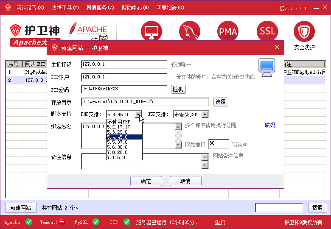The height and width of the screenshot is (229, 331).
Task: Click the FTP账户 input field
Action: tap(124, 77)
